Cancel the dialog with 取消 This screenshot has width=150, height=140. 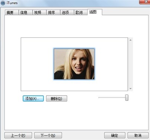[x=138, y=135]
